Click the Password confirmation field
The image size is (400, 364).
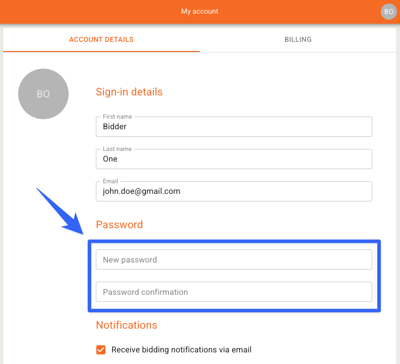[234, 292]
